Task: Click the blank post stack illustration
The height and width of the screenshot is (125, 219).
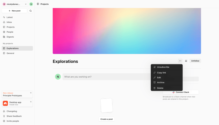Action: pos(106,105)
